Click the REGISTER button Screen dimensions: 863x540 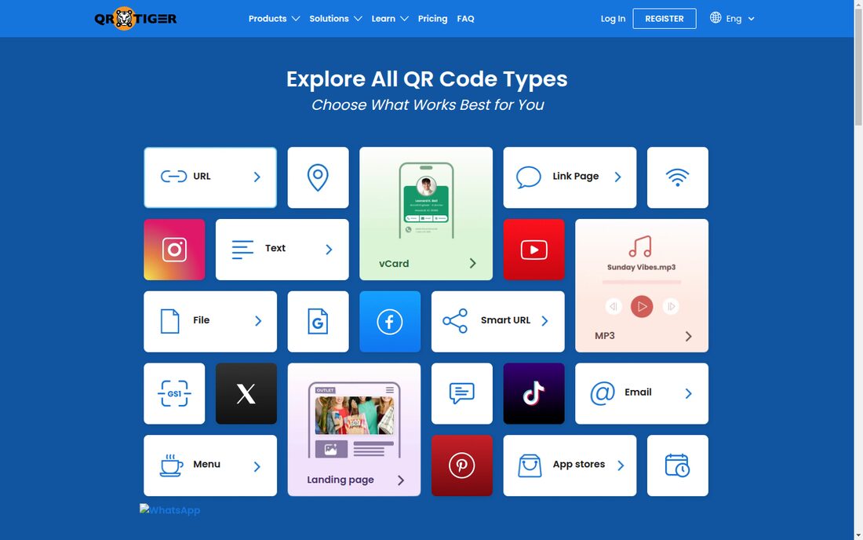tap(665, 18)
